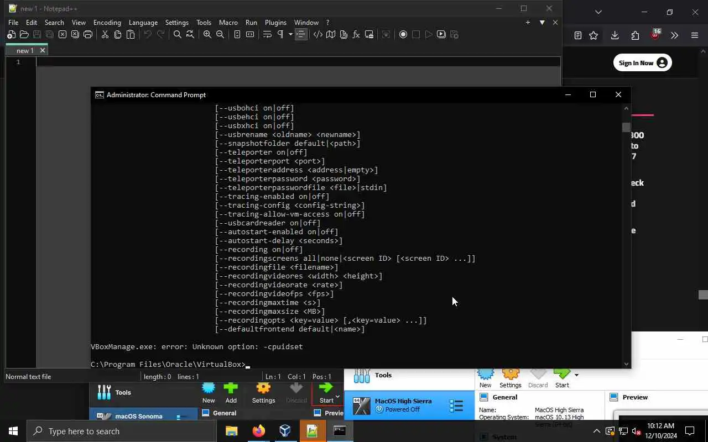Image resolution: width=708 pixels, height=442 pixels.
Task: Create a new file in Notepad++ toolbar
Action: click(11, 34)
